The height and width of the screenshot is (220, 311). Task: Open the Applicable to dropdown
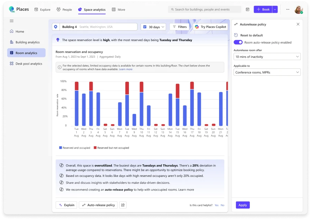pyautogui.click(x=267, y=72)
